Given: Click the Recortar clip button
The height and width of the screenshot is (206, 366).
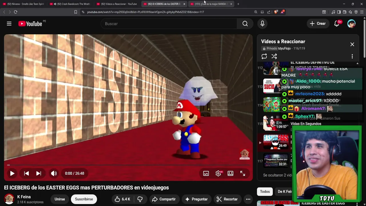Looking at the screenshot, I should coord(227,199).
